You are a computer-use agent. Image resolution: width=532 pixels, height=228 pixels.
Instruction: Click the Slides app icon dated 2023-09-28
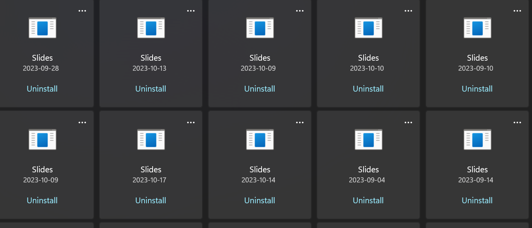(42, 28)
